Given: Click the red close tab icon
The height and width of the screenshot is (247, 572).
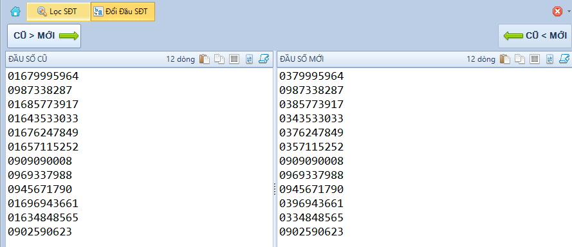Looking at the screenshot, I should 557,12.
